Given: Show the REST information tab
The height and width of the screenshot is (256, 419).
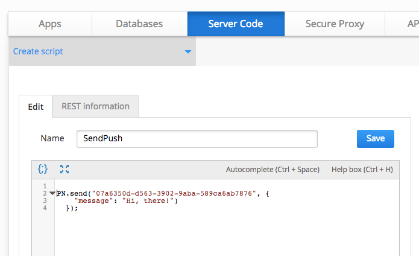Looking at the screenshot, I should coord(95,106).
